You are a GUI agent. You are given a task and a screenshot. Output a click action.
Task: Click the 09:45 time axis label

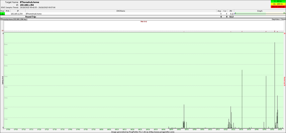click(264, 130)
